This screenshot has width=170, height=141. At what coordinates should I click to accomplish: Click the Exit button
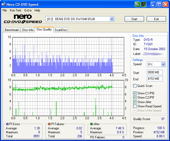click(156, 19)
